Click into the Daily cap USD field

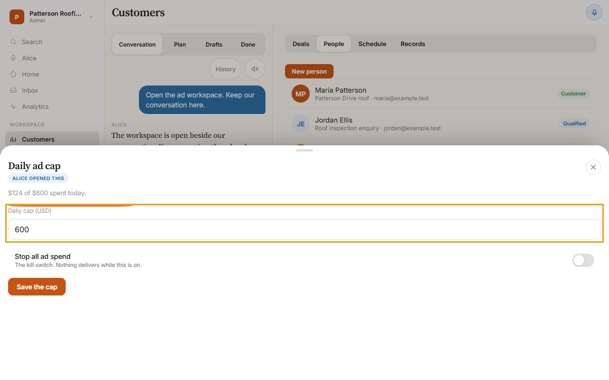304,229
